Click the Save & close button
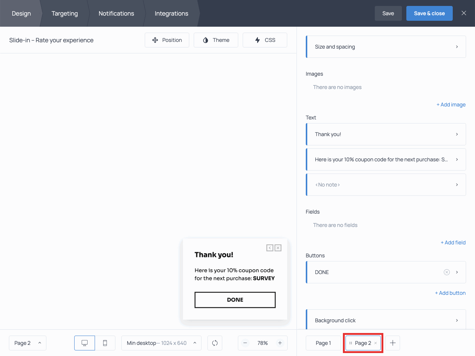Viewport: 475px width, 356px height. [x=429, y=13]
